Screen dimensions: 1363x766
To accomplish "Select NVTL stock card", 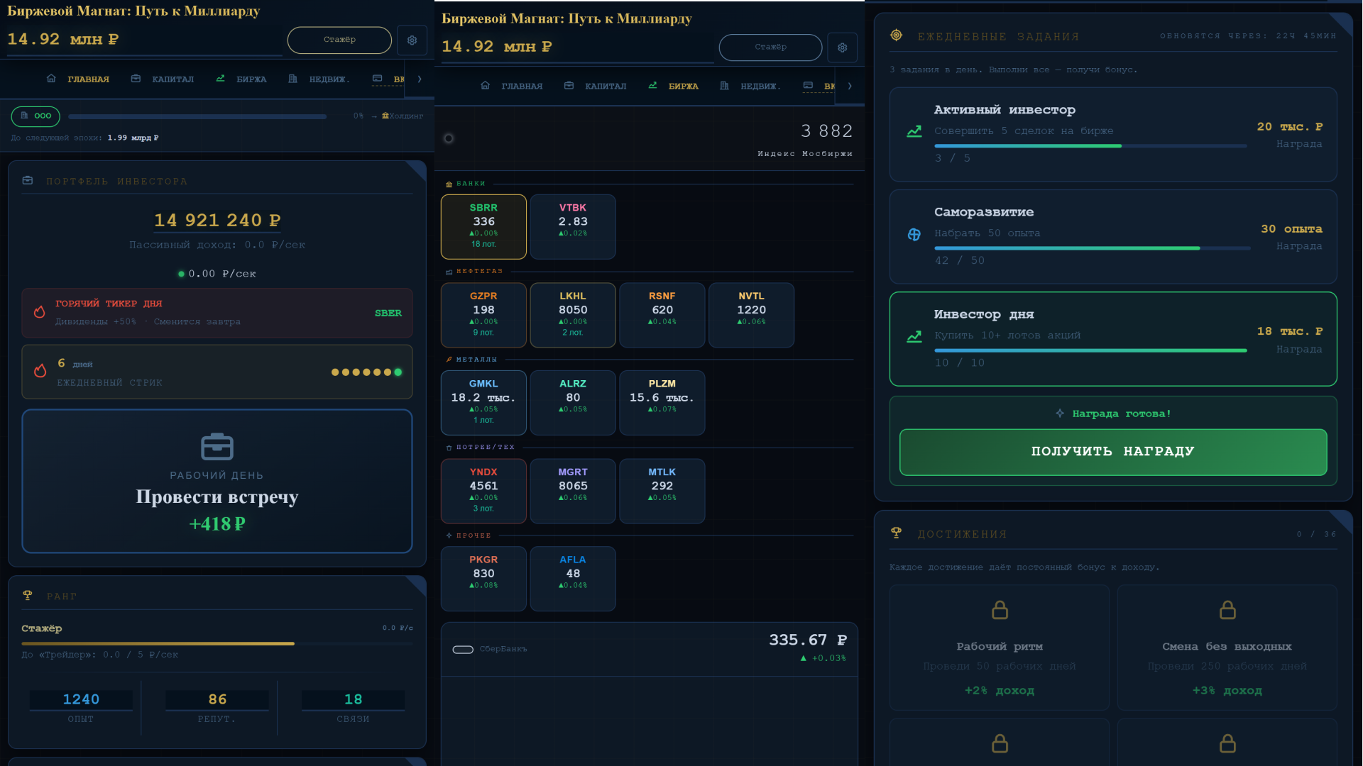I will (x=751, y=315).
